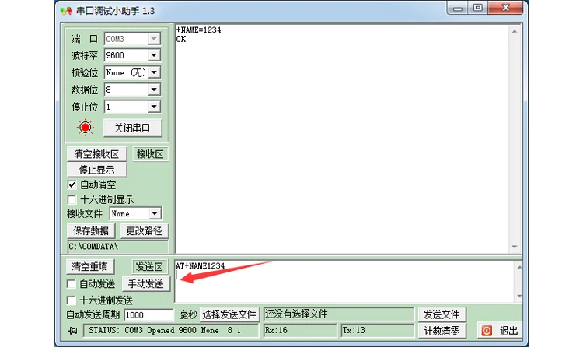Click the receive area scroll up arrow

click(515, 32)
